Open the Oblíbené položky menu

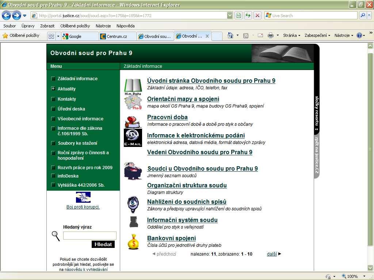click(x=75, y=26)
